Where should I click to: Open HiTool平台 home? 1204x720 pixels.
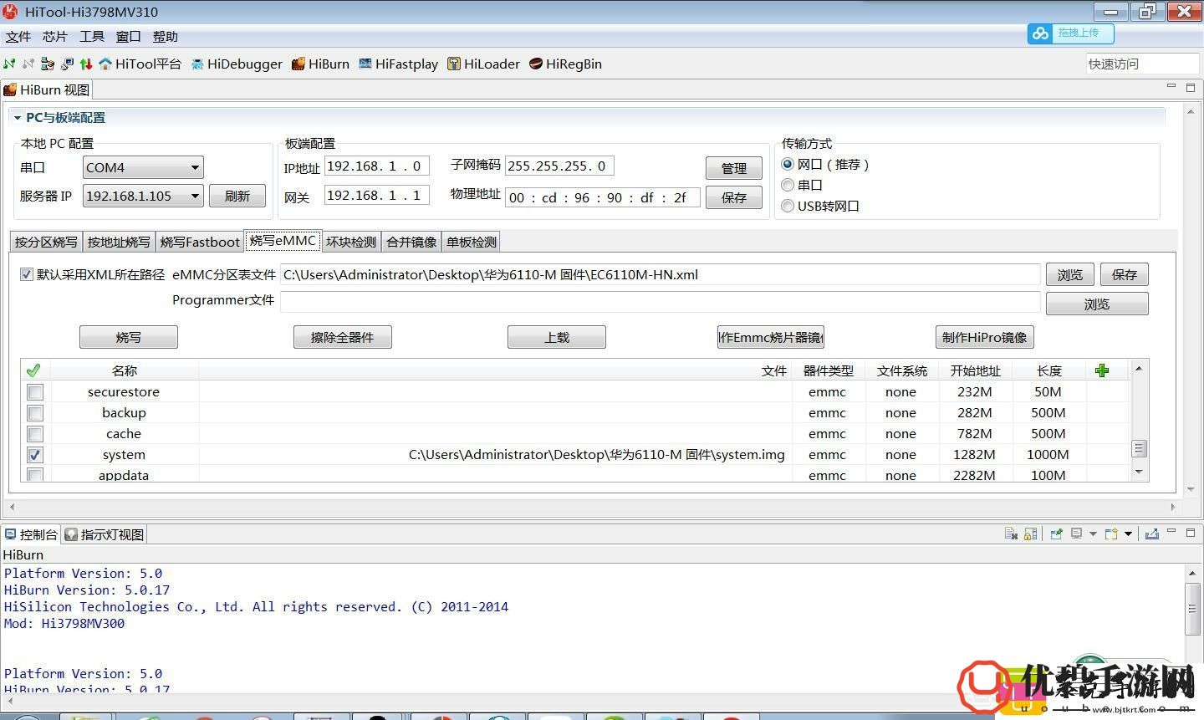pyautogui.click(x=140, y=64)
